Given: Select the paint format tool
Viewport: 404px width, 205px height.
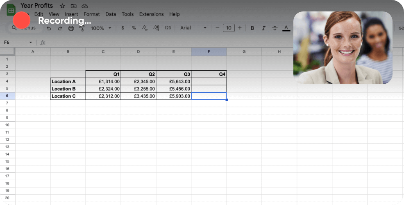Looking at the screenshot, I should click(82, 28).
